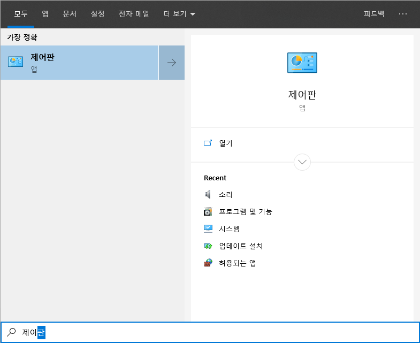Image resolution: width=420 pixels, height=343 pixels.
Task: Open recent item 소리
Action: 226,195
